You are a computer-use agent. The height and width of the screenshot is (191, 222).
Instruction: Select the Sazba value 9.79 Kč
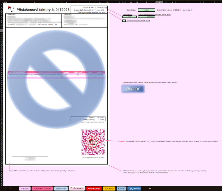pos(90,74)
